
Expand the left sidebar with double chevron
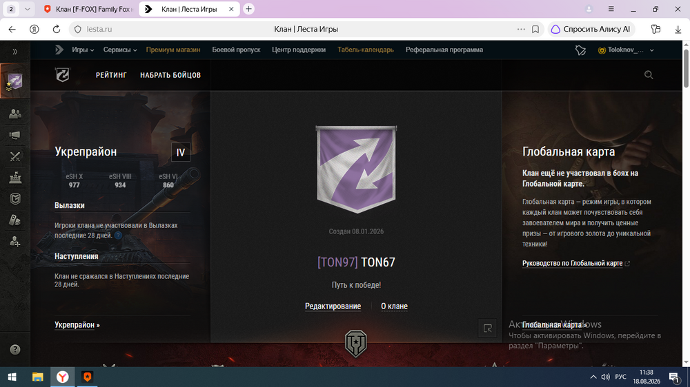click(x=15, y=52)
